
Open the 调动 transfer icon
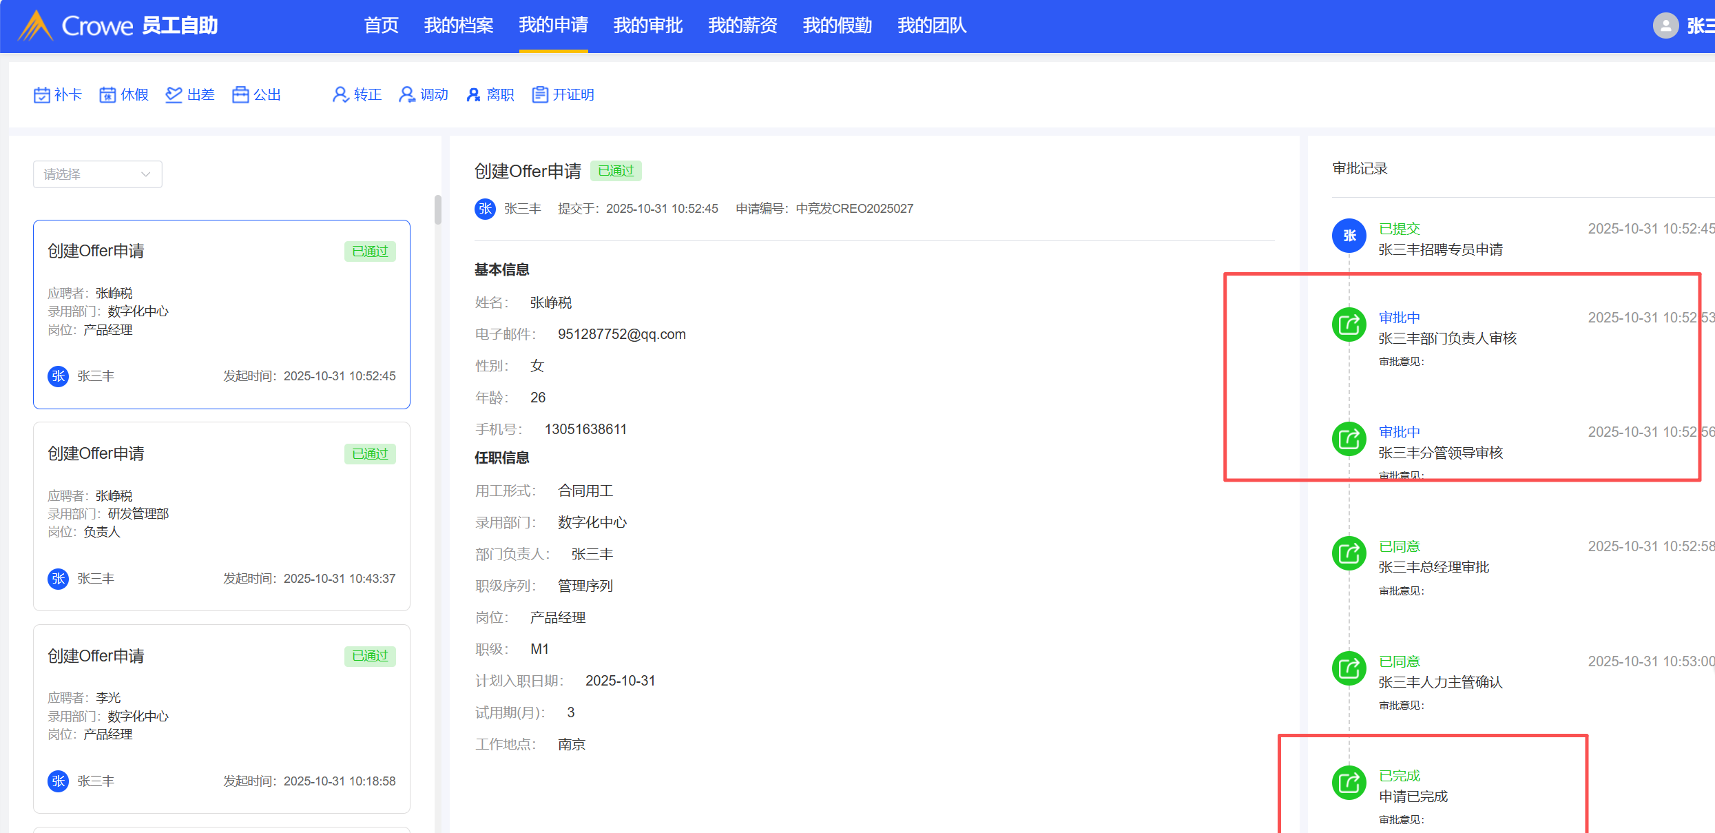407,95
